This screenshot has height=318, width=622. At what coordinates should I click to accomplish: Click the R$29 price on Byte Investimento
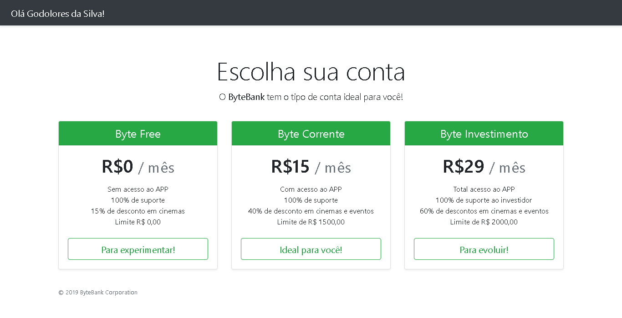coord(463,166)
